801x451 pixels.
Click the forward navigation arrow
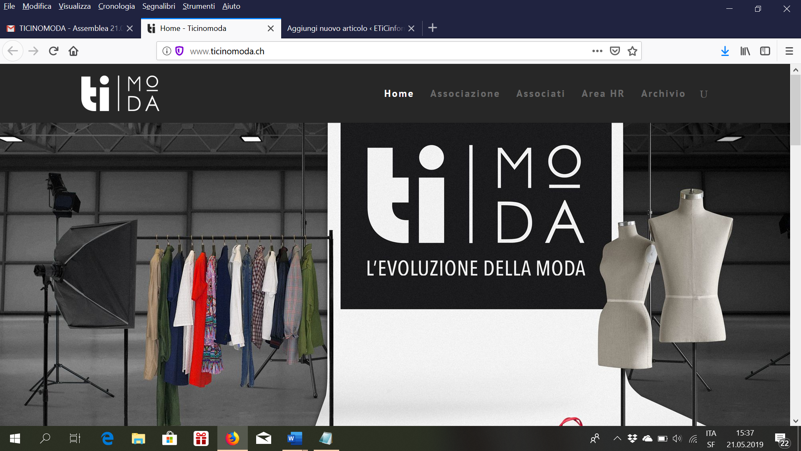tap(33, 51)
